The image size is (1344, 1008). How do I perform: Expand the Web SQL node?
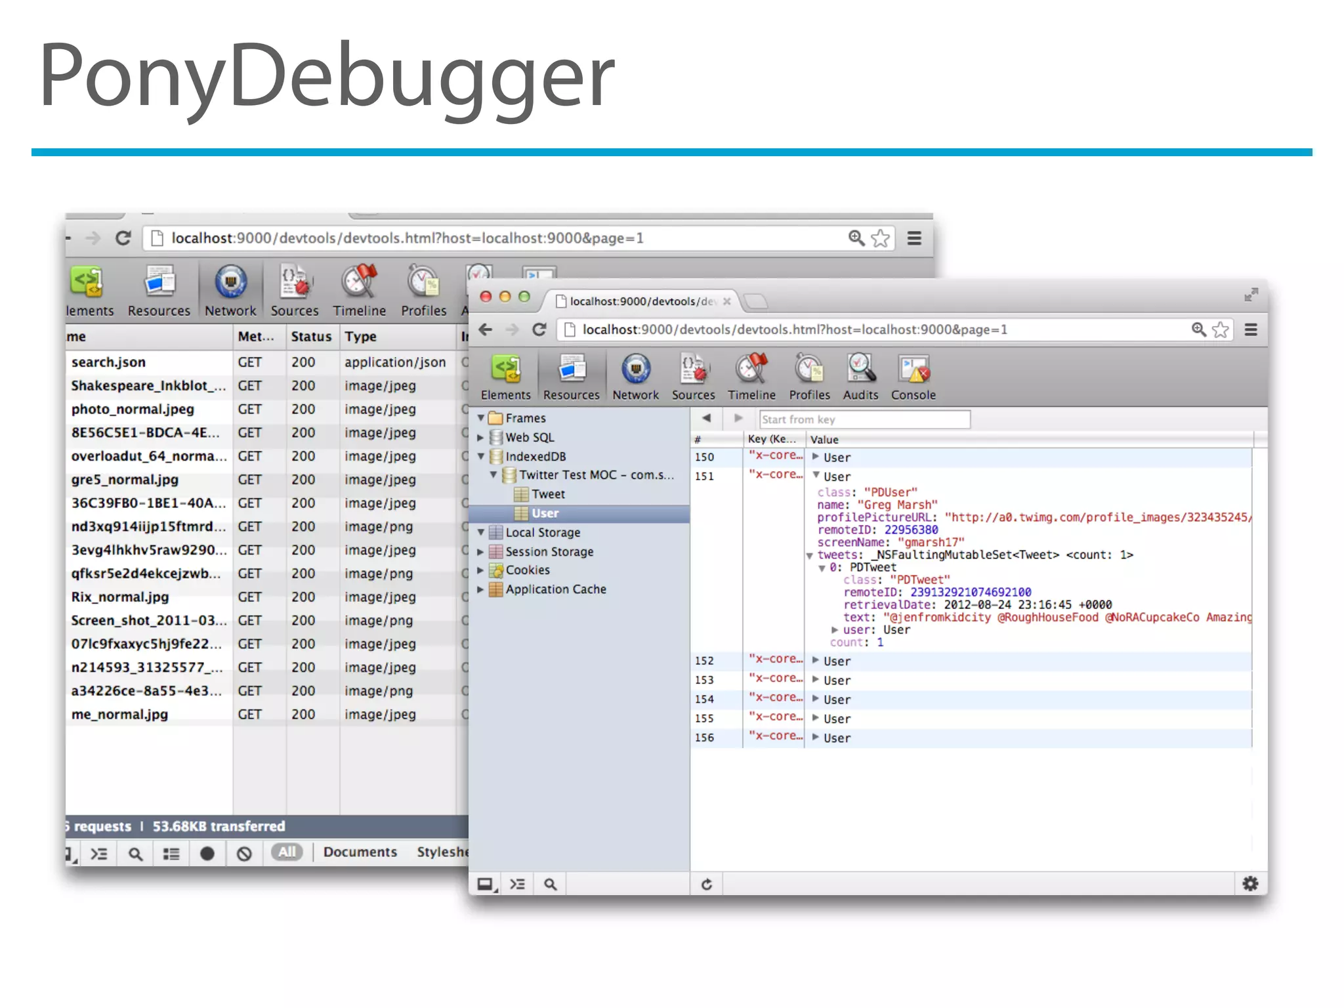click(481, 437)
